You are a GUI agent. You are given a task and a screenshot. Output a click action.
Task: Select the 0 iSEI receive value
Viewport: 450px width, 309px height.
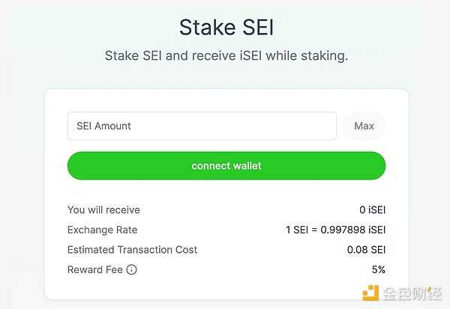pos(372,210)
